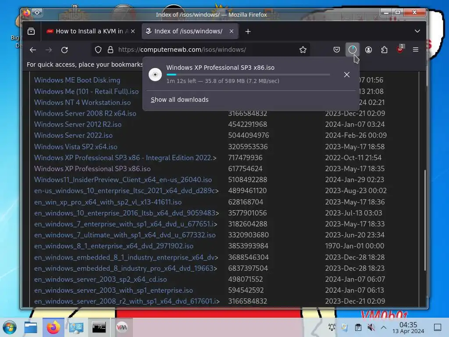Open the Start menu orb
449x337 pixels.
[10, 327]
